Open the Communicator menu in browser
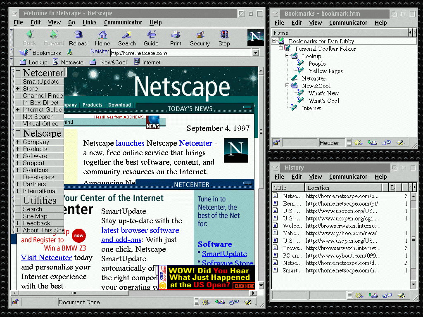This screenshot has height=317, width=423. (123, 22)
